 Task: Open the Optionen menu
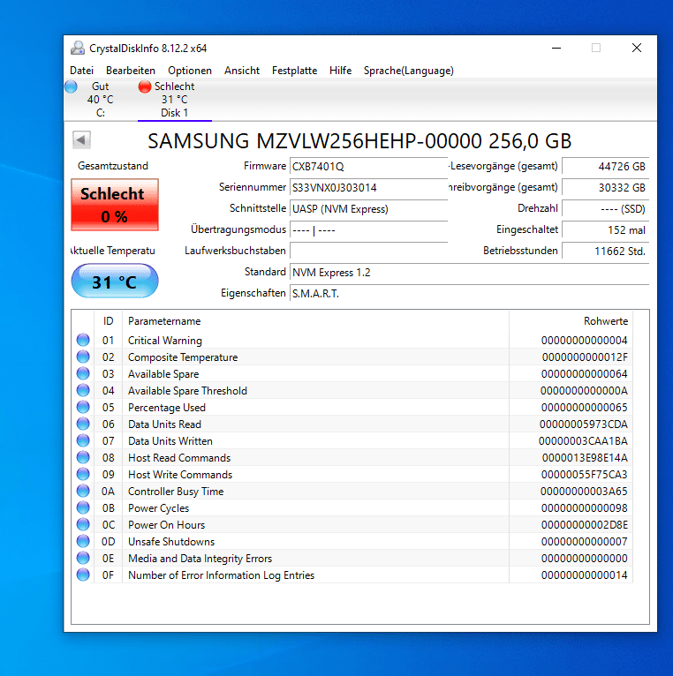click(190, 71)
